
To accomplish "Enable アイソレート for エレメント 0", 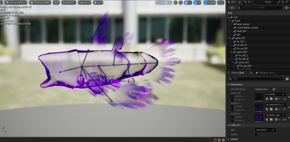I will point(232,100).
